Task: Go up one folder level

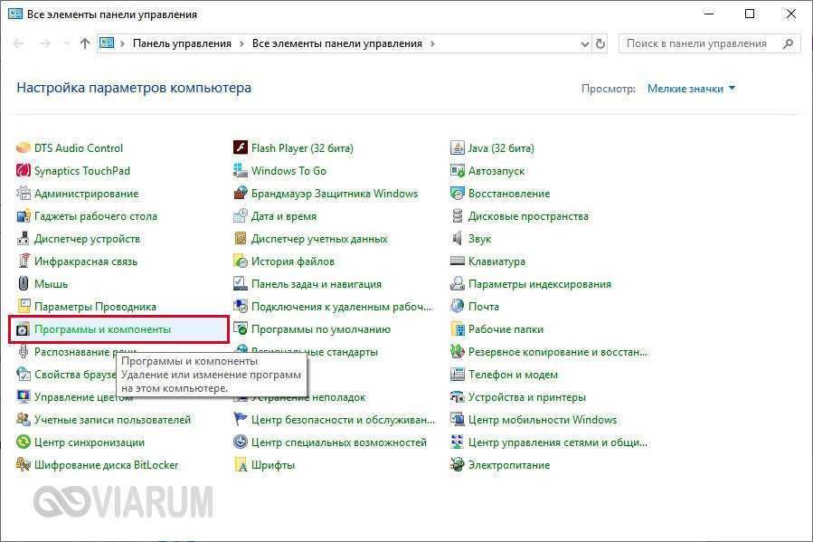Action: 84,43
